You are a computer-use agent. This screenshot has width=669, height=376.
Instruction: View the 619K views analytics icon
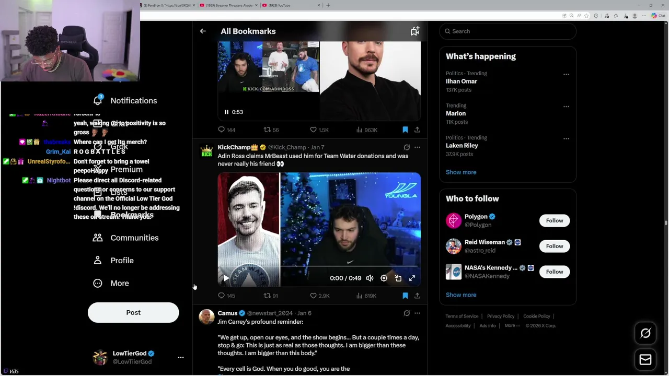pyautogui.click(x=359, y=296)
